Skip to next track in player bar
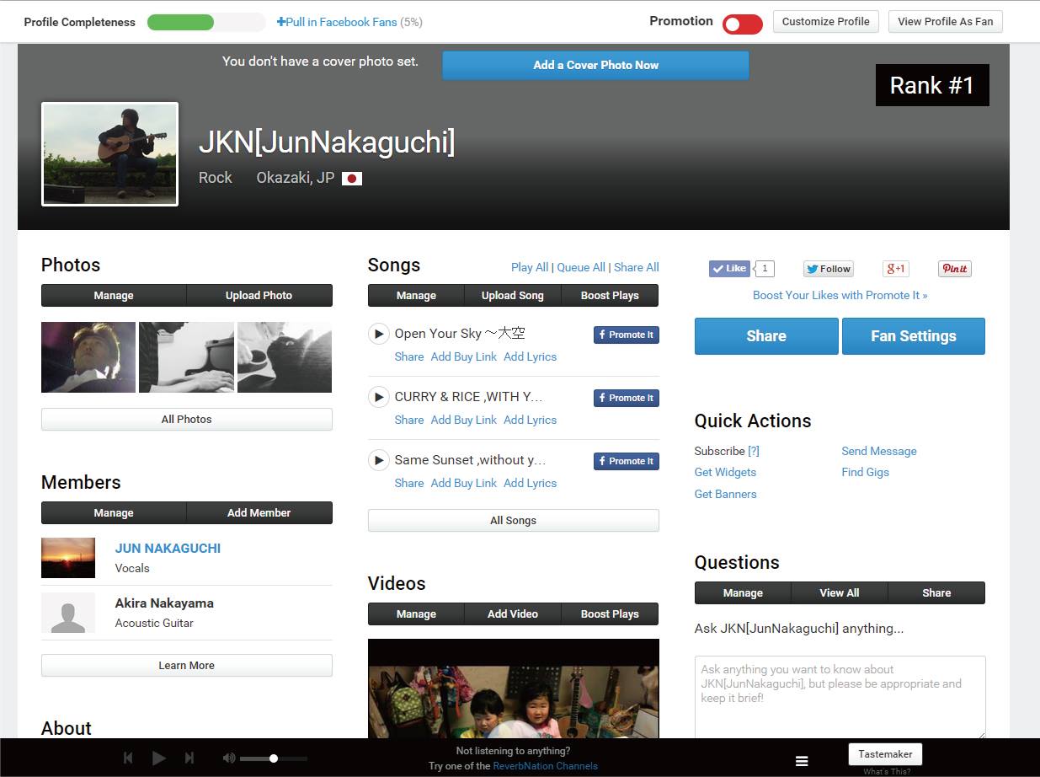1040x777 pixels. [189, 758]
